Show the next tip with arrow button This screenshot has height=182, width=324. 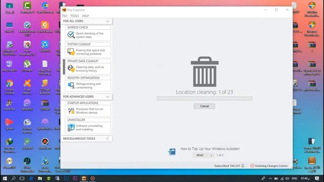[211, 155]
